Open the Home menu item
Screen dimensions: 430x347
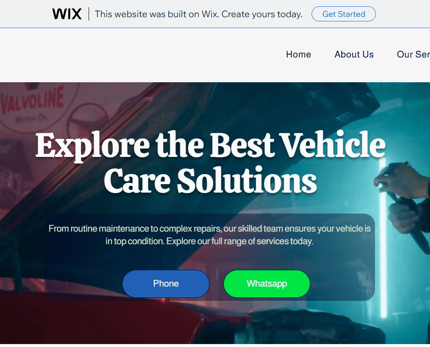point(299,54)
